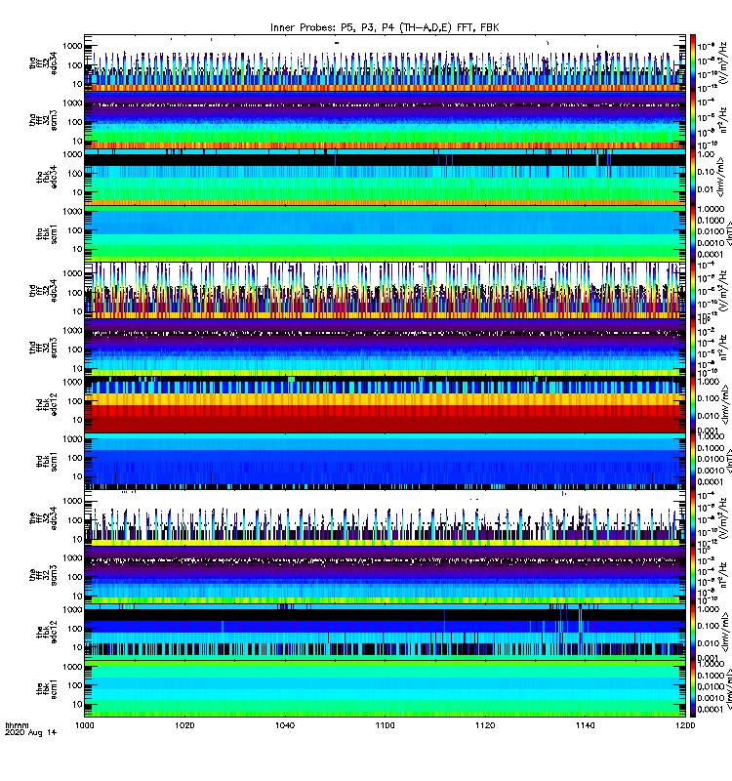Click inside the thd fff edc34 spectrogram

[x=385, y=290]
